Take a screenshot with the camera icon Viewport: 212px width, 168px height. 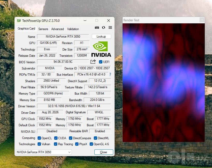tap(97, 27)
